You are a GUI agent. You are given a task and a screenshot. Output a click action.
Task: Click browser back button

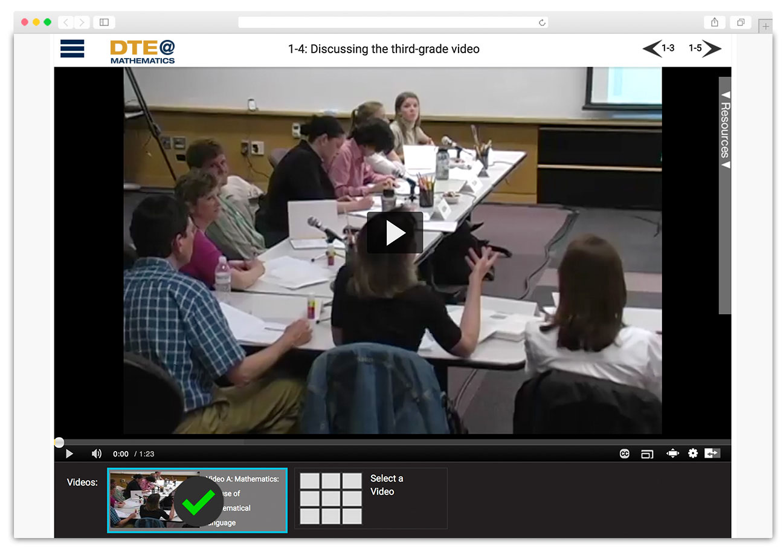[66, 22]
